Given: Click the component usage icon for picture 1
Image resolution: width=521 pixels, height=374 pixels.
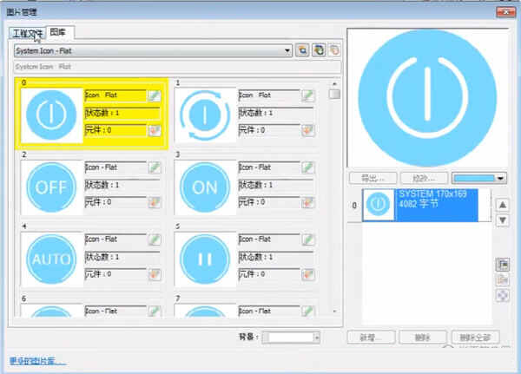Looking at the screenshot, I should pyautogui.click(x=307, y=130).
